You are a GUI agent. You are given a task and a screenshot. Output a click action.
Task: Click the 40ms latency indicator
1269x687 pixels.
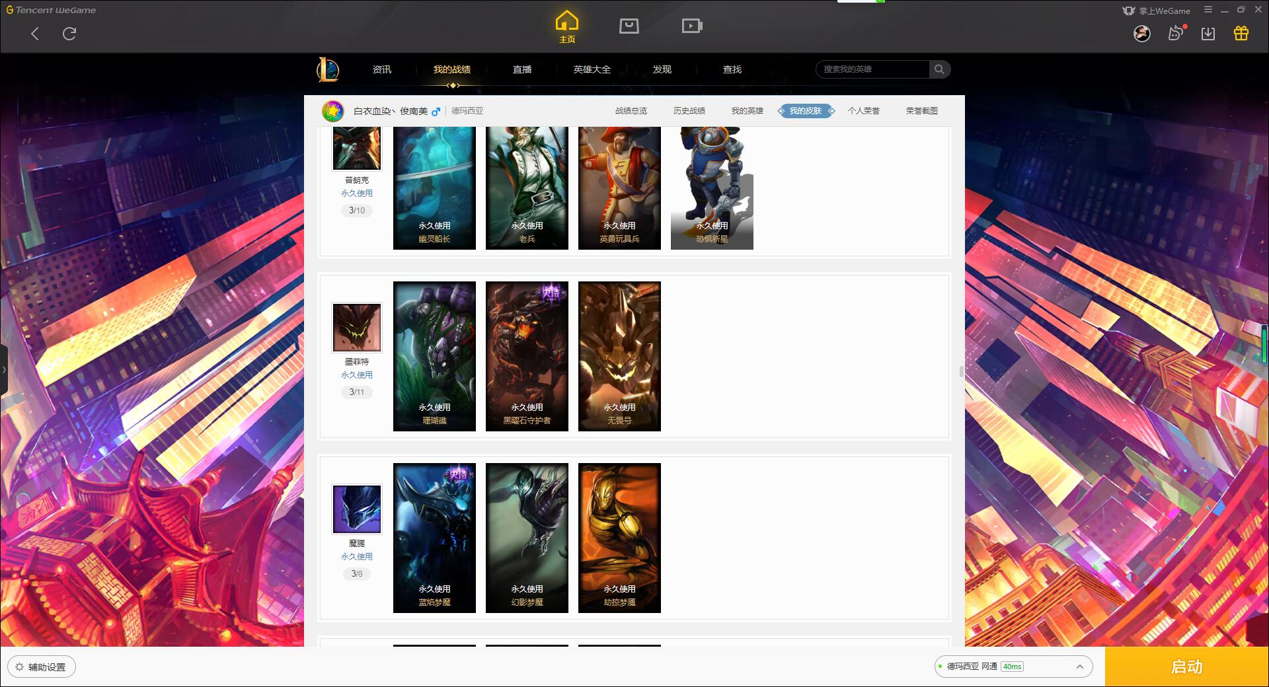pyautogui.click(x=1012, y=667)
